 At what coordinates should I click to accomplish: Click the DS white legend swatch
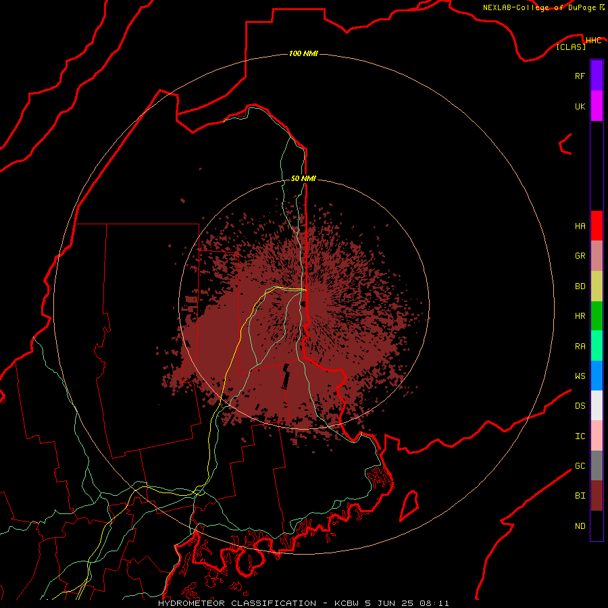coord(597,405)
